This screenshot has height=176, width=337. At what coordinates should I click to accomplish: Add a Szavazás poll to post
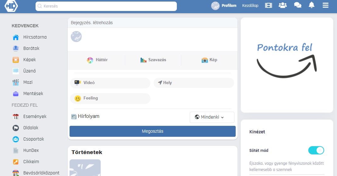click(x=153, y=60)
